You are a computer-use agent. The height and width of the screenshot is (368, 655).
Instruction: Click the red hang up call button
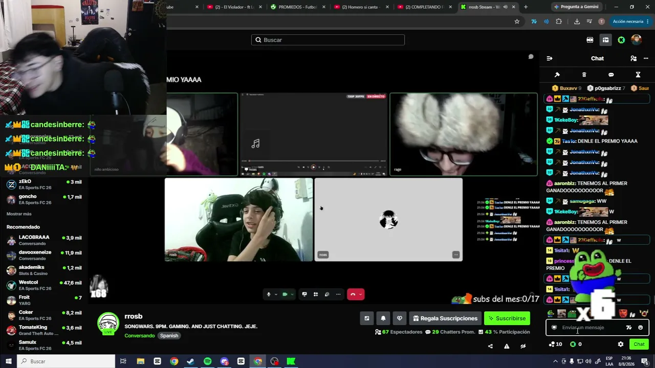[353, 294]
